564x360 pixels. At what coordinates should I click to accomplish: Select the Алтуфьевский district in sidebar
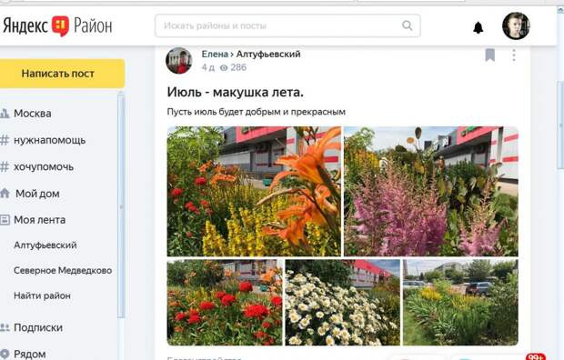point(45,245)
